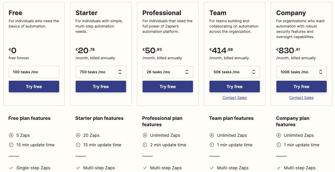Change the 100K tasks /mo selection
335x172 pixels.
(302, 72)
